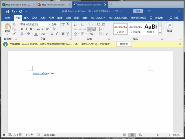
Task: Toggle Strikethrough formatting
Action: [x=38, y=29]
